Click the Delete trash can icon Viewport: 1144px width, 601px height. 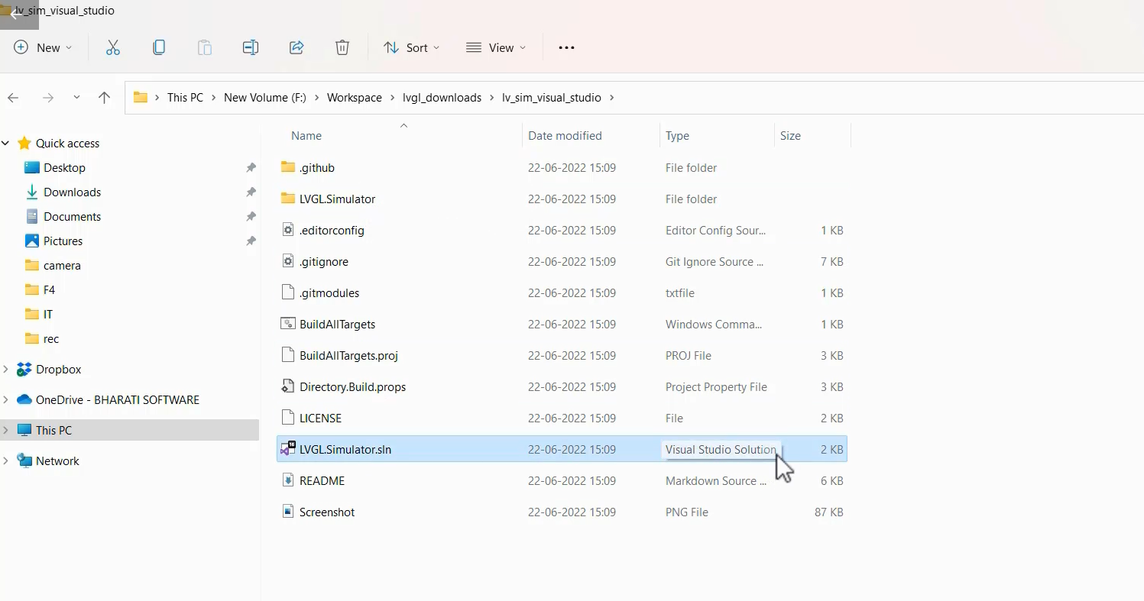point(342,47)
